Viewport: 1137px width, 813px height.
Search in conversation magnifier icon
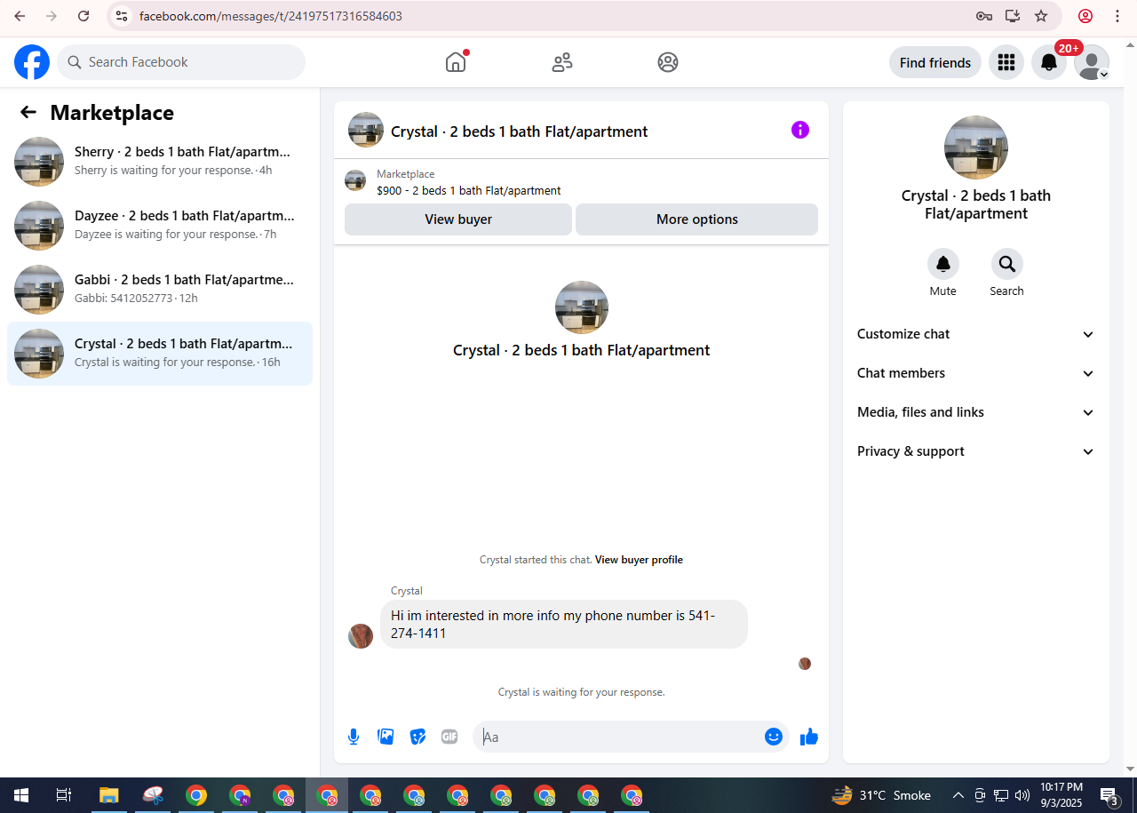[x=1007, y=264]
